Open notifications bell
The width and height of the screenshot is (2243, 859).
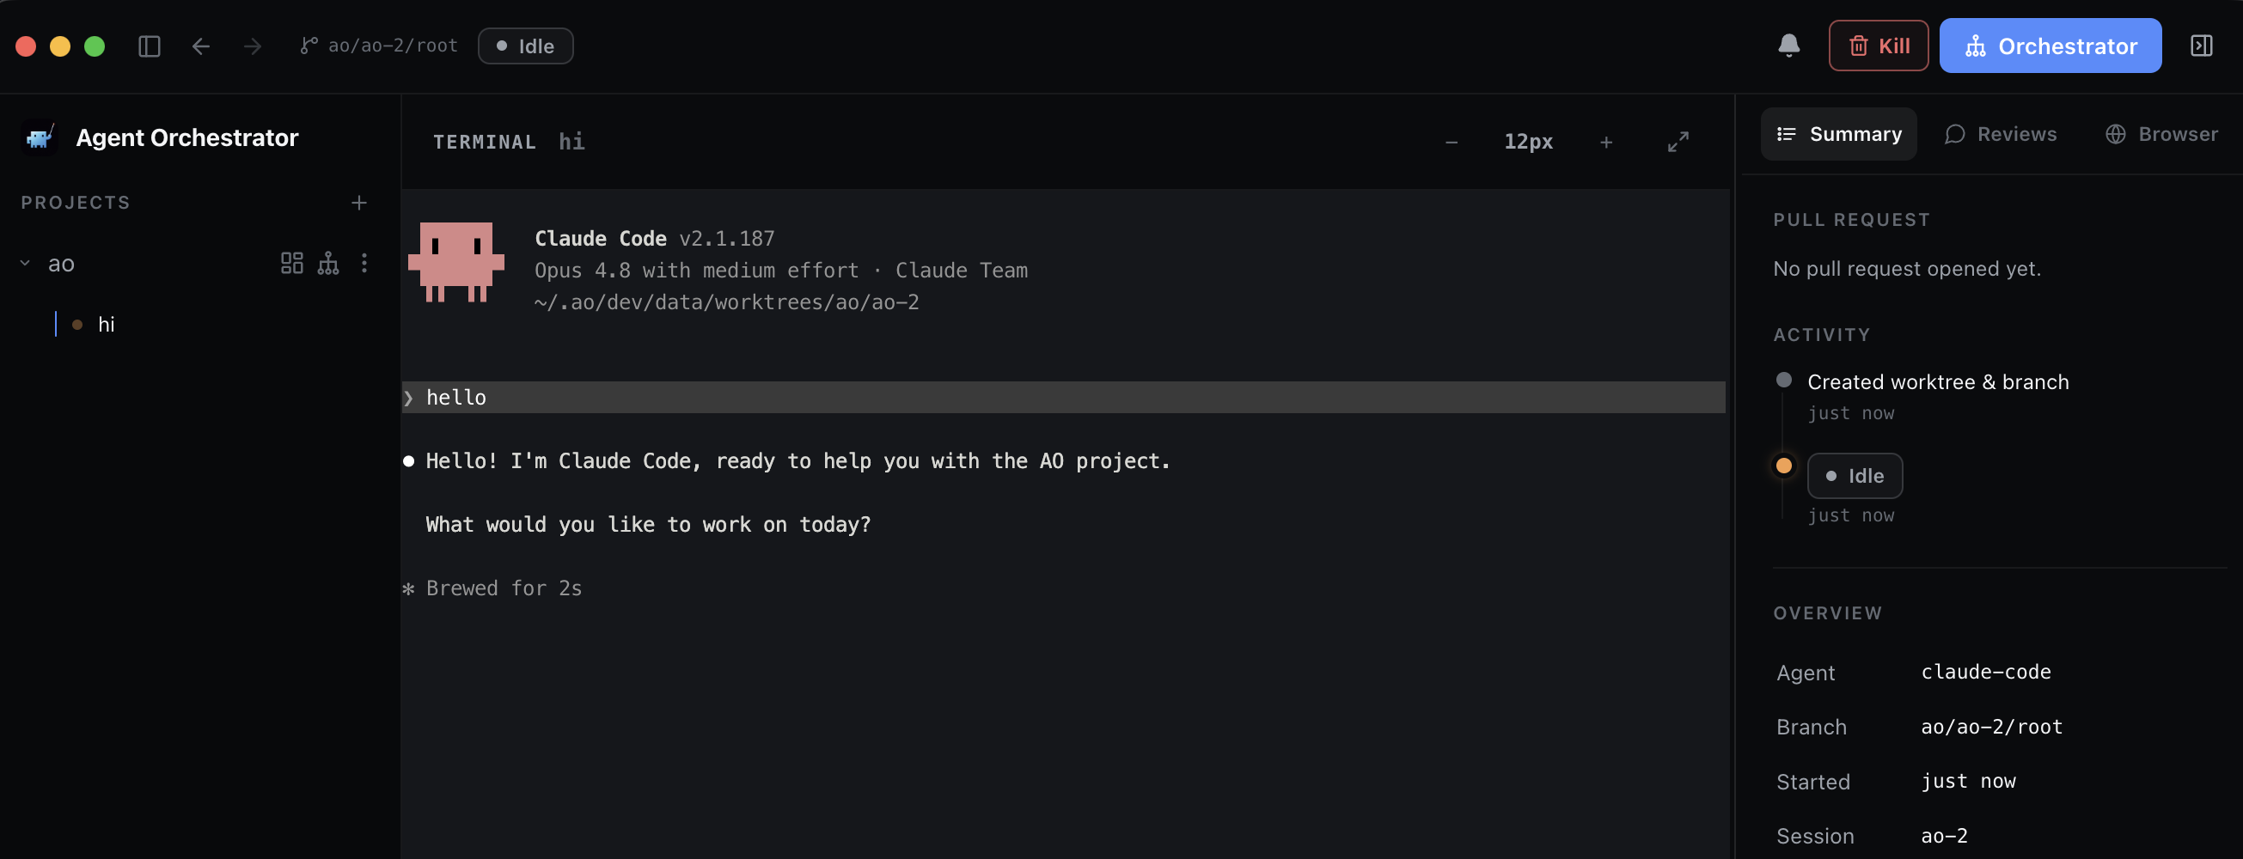click(1788, 46)
